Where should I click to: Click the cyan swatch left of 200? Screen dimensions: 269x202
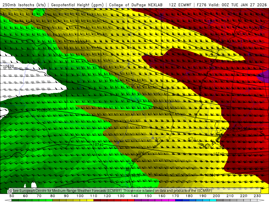[213, 200]
